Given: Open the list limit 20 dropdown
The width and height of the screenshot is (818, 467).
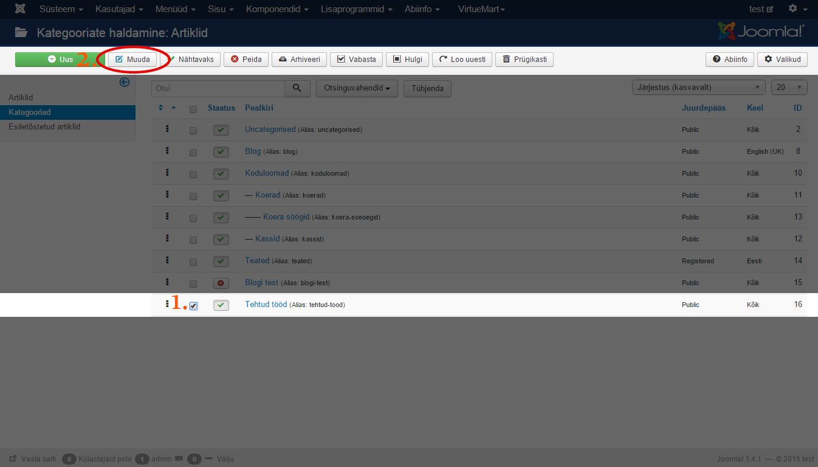Looking at the screenshot, I should pos(789,88).
